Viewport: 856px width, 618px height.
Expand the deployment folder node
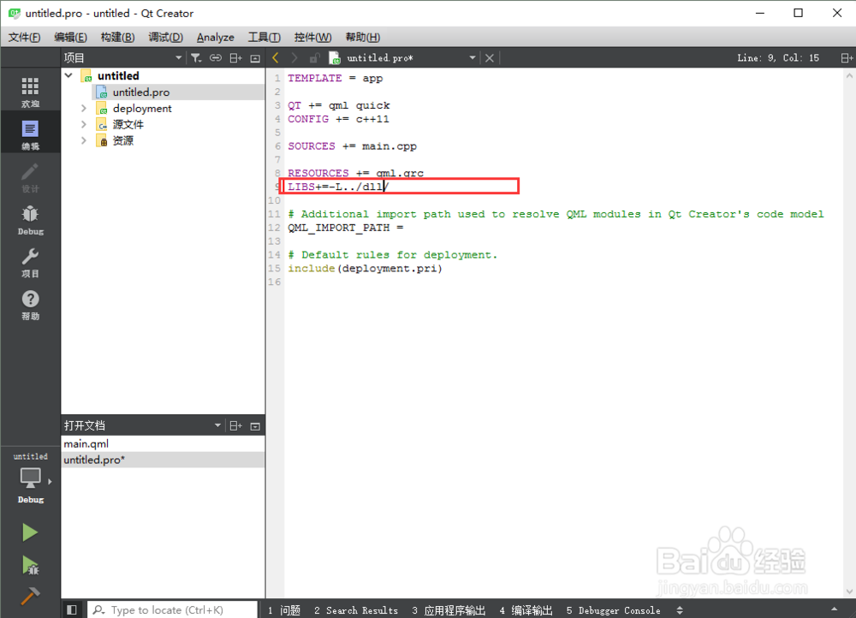(x=84, y=108)
